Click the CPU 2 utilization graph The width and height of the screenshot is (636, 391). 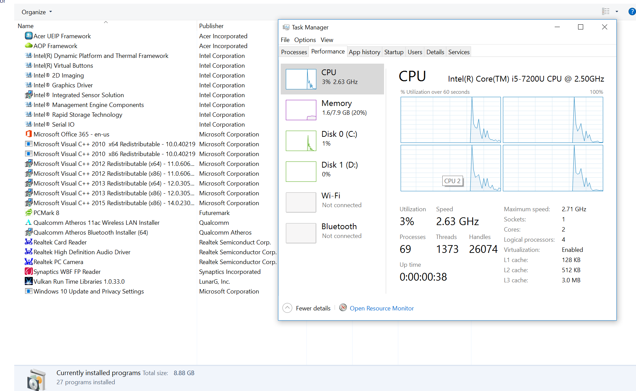click(451, 168)
